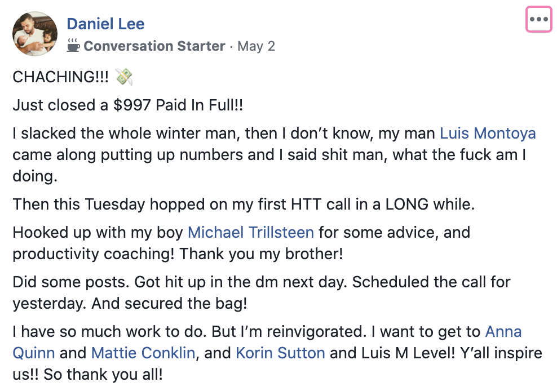557x391 pixels.
Task: Click the 'Luis M Level!' phrase
Action: pos(408,353)
